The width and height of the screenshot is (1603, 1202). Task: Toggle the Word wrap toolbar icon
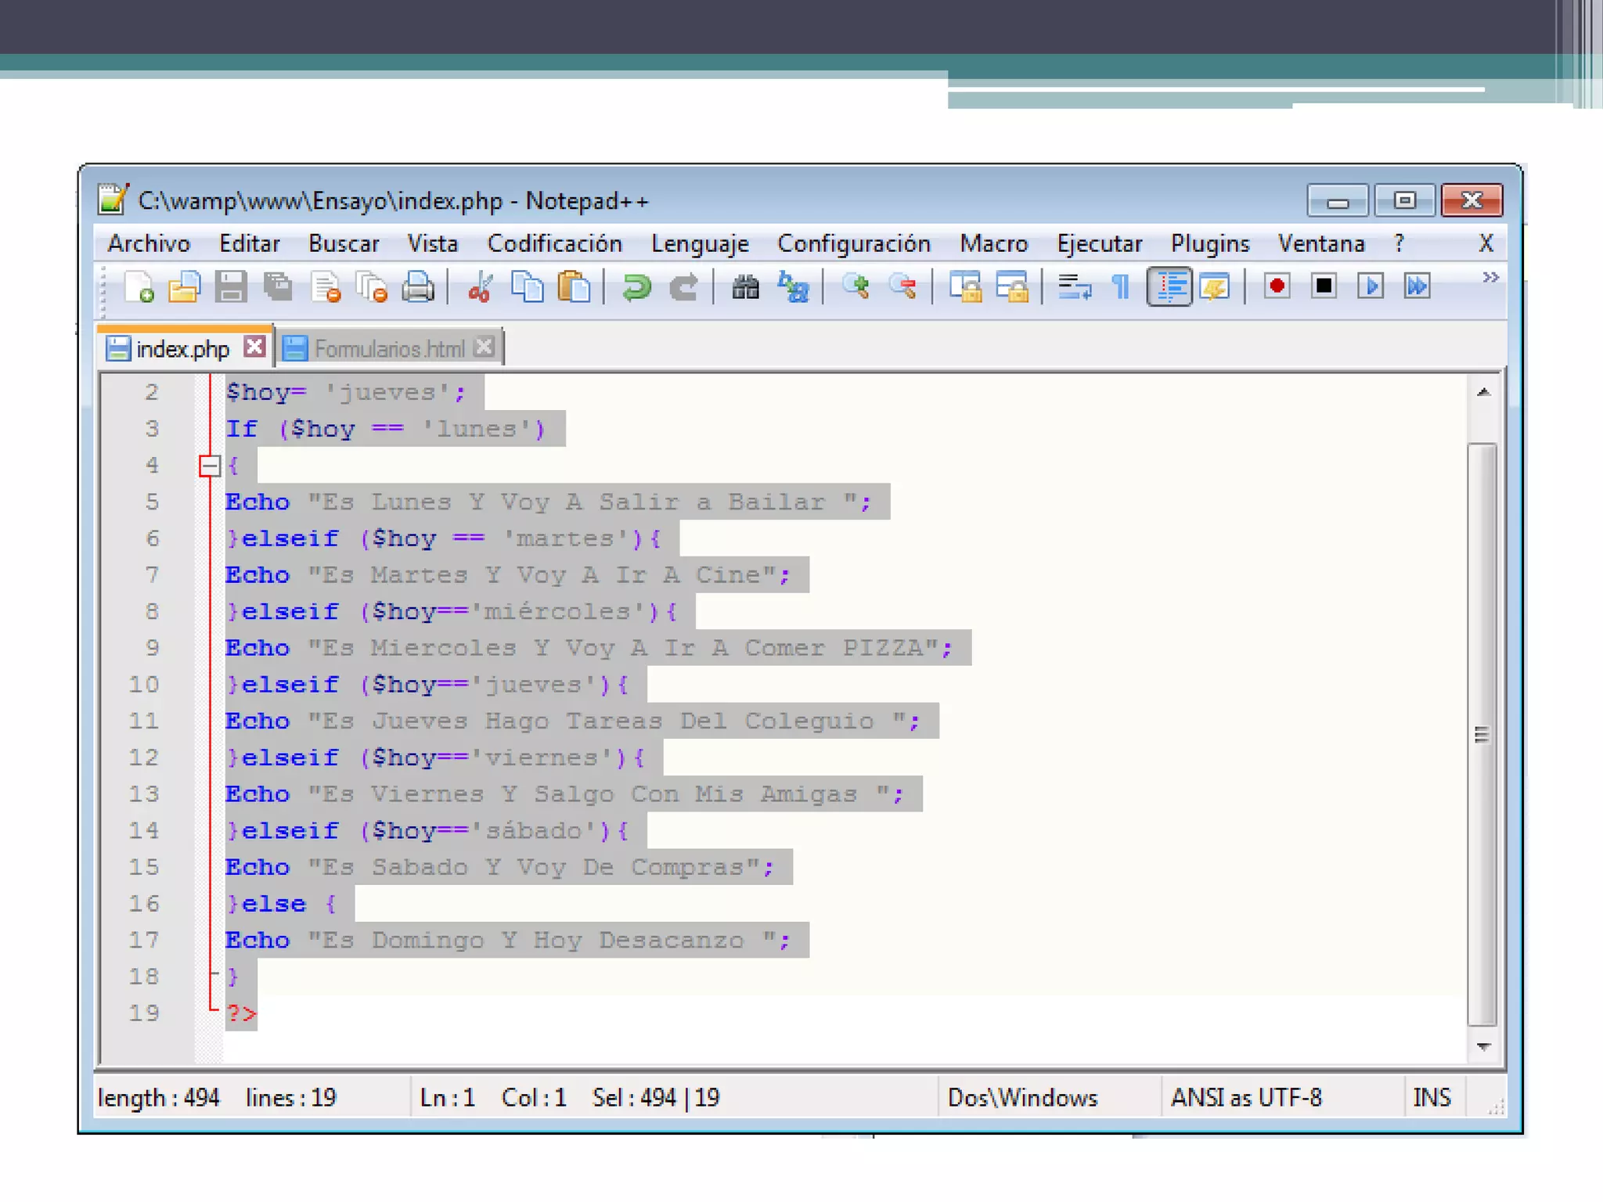coord(1074,287)
